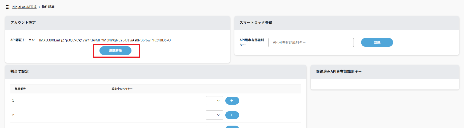Click the 登録済みAPI専有部識別キー panel header
Viewport: 464px width, 128px height.
[x=339, y=72]
